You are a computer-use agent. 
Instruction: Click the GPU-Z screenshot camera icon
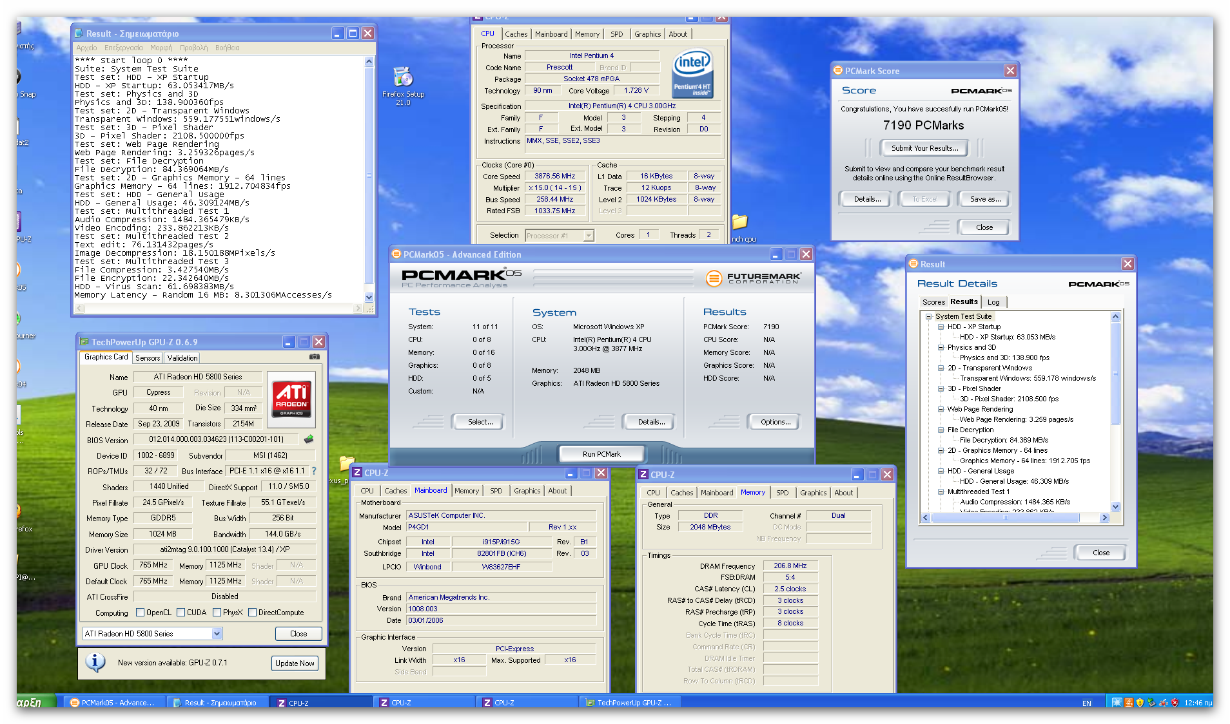[314, 356]
